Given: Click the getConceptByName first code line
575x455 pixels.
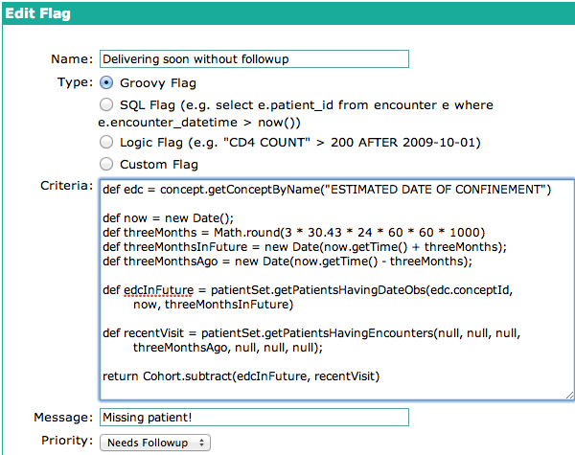Looking at the screenshot, I should [x=327, y=190].
